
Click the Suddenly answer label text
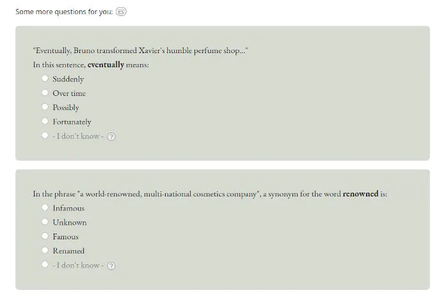coord(68,79)
